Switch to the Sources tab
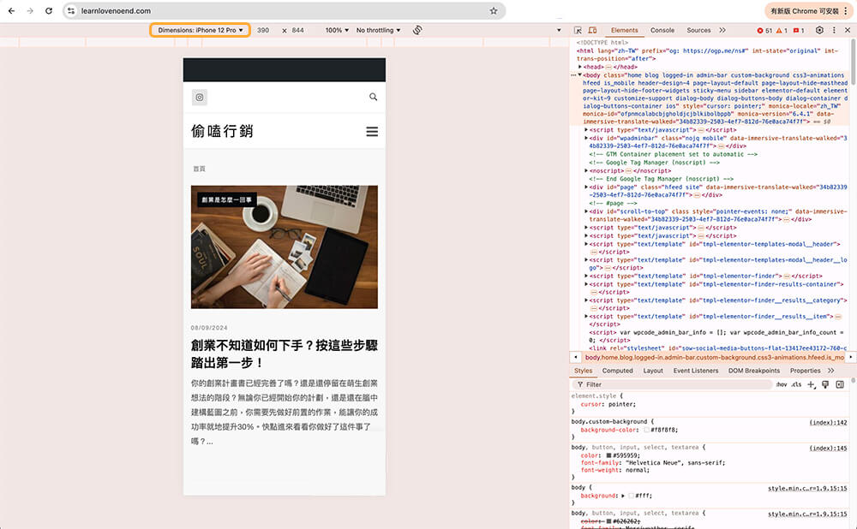The height and width of the screenshot is (529, 857). click(698, 30)
